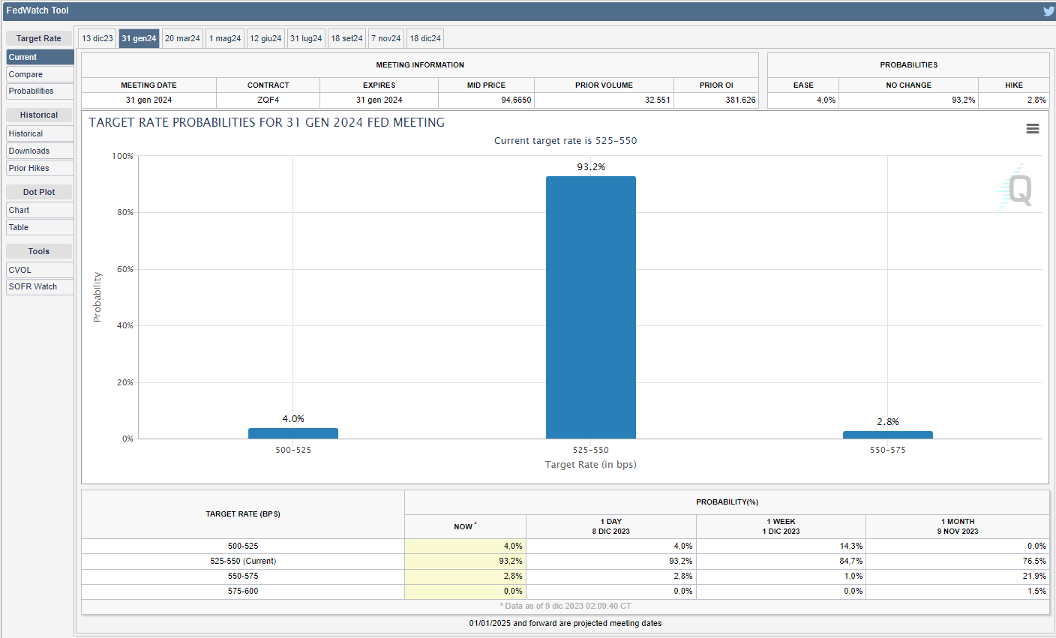The image size is (1056, 638).
Task: Select the 13 dic23 meeting tab
Action: coord(97,38)
